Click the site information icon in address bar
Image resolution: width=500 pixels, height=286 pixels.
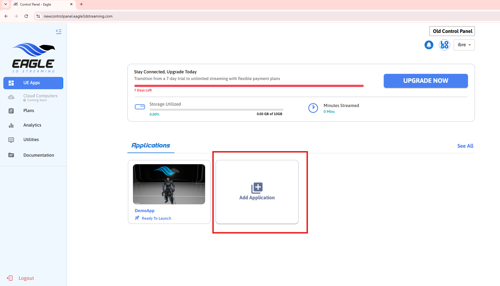[38, 16]
